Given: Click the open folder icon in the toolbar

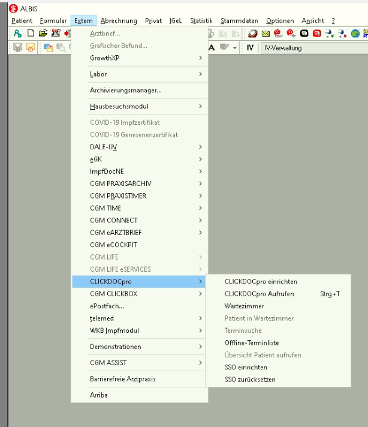Looking at the screenshot, I should [x=43, y=33].
